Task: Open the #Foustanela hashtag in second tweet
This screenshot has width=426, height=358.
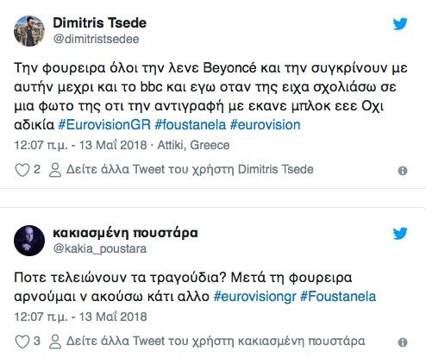Action: tap(338, 297)
